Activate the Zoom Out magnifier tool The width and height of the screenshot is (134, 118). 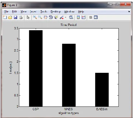(x=40, y=17)
